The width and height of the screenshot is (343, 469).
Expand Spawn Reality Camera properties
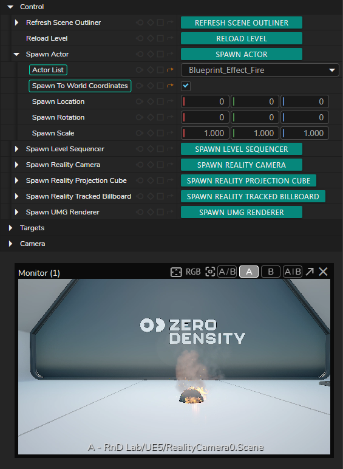pyautogui.click(x=16, y=165)
